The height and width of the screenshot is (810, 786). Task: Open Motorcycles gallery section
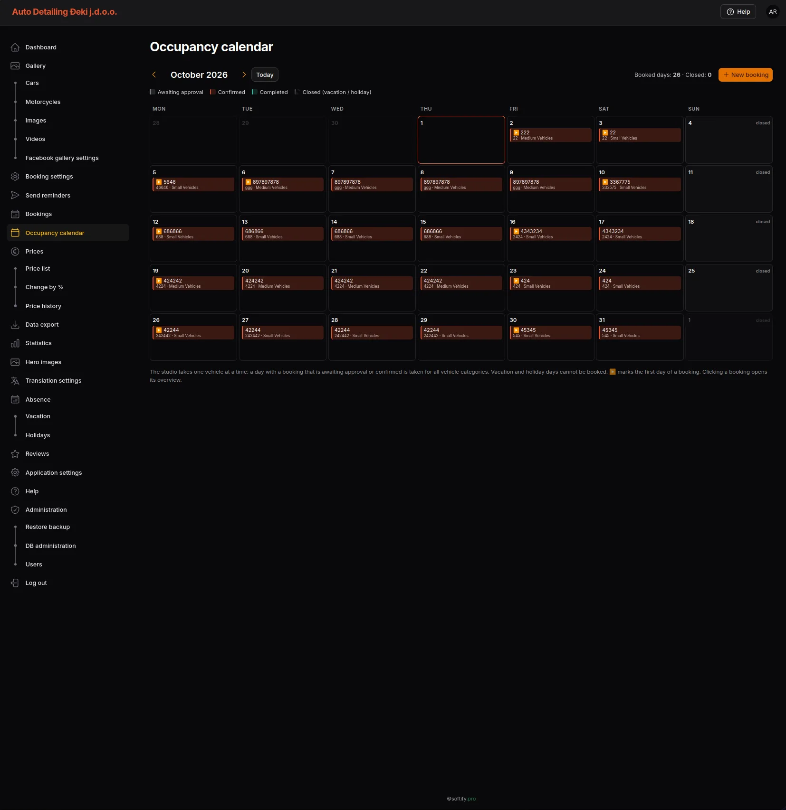[43, 102]
